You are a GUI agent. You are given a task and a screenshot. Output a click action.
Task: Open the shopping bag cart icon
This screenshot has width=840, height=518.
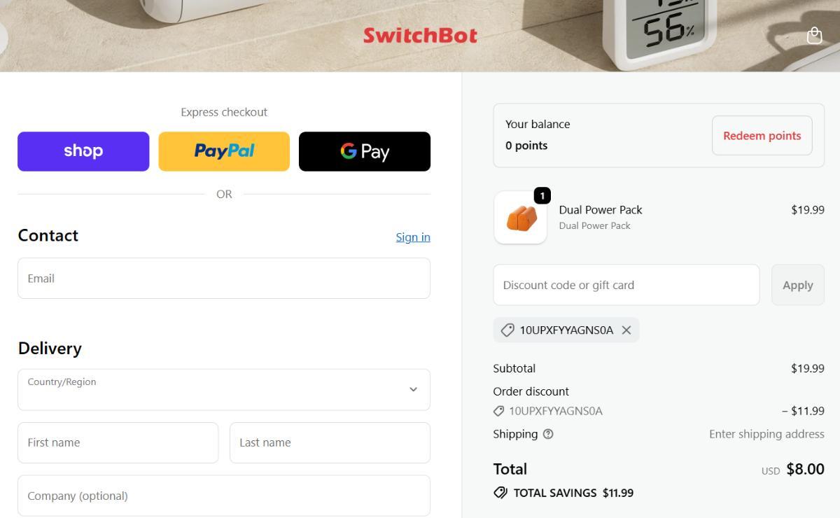pyautogui.click(x=814, y=36)
